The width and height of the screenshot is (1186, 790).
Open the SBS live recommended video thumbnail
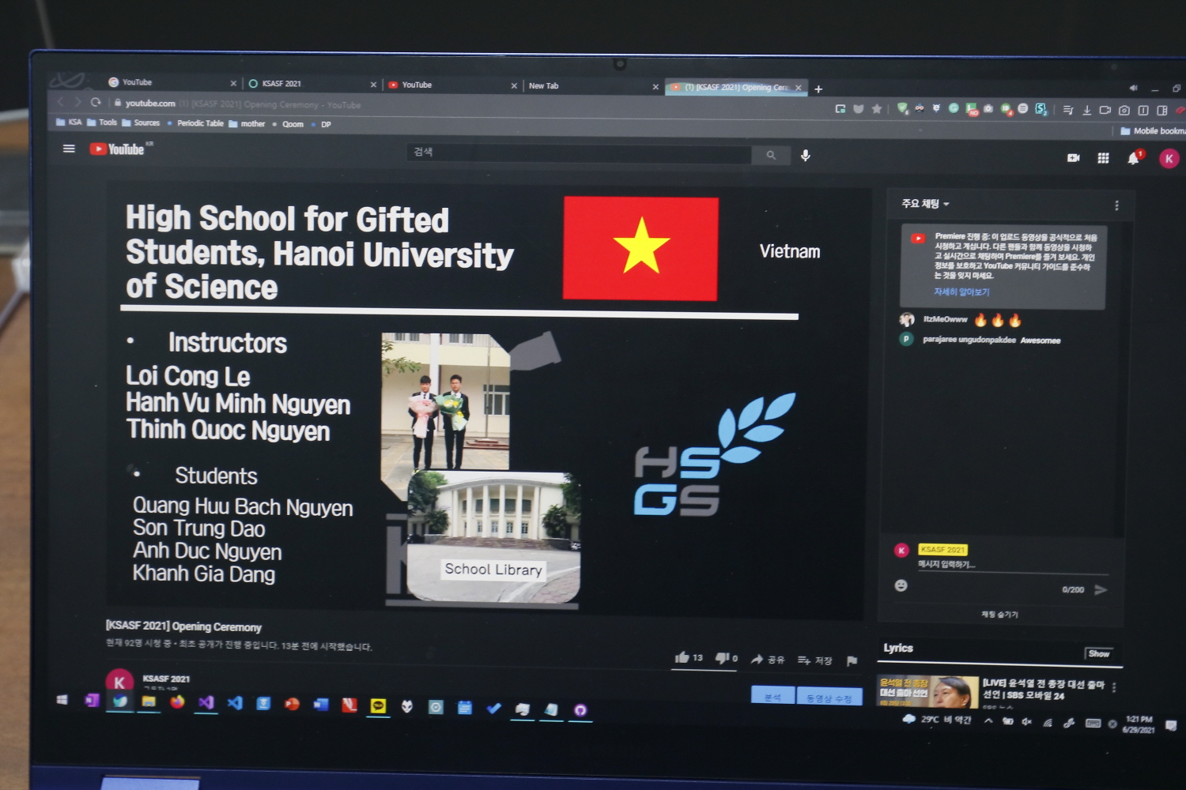tap(927, 692)
